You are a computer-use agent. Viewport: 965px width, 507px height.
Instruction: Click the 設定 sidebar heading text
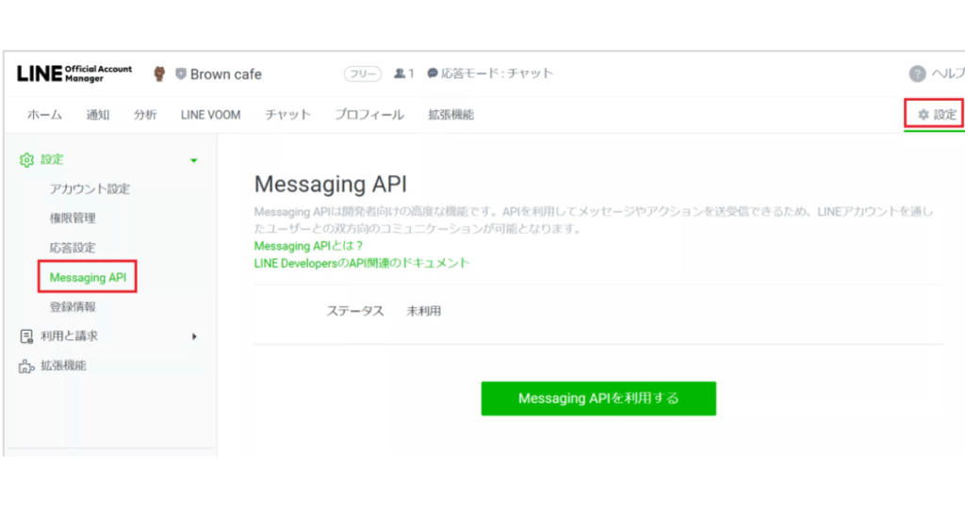(53, 159)
